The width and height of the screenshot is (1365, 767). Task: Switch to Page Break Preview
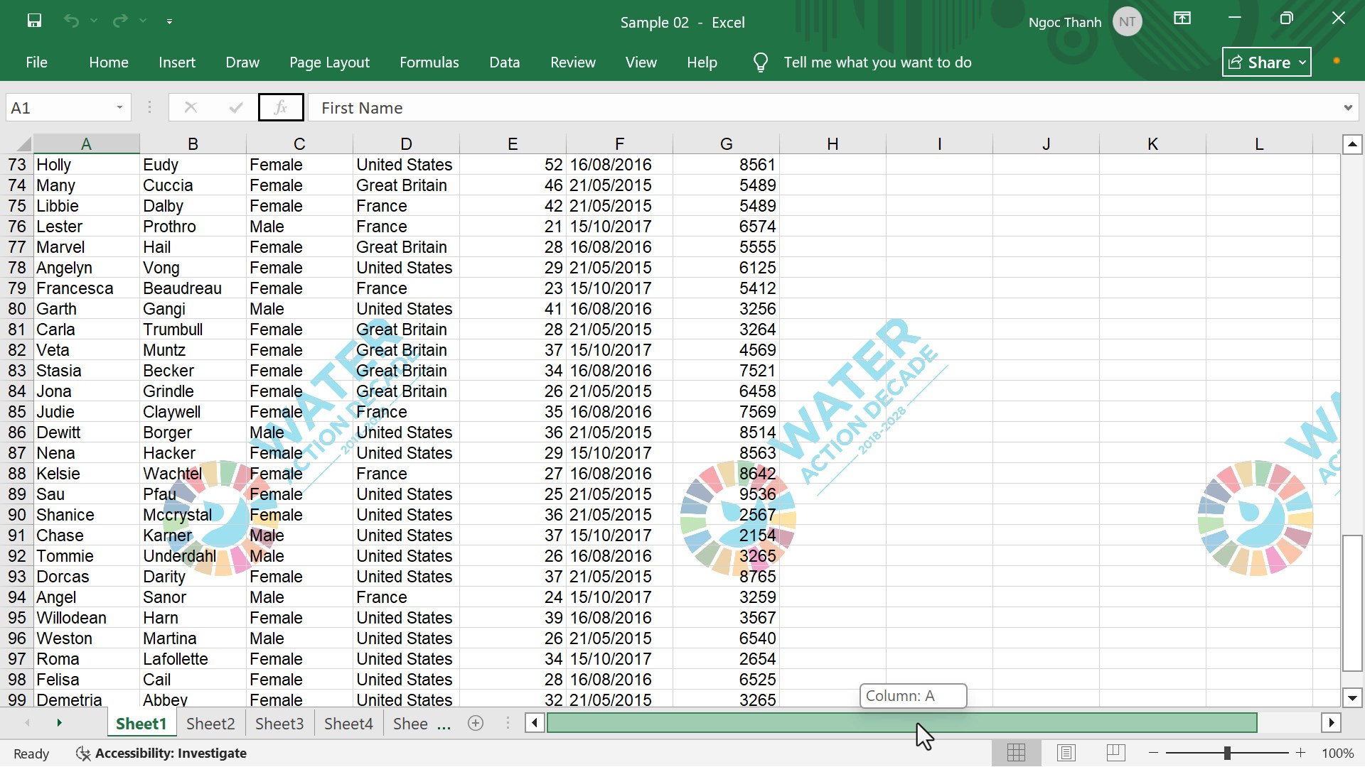[1115, 753]
